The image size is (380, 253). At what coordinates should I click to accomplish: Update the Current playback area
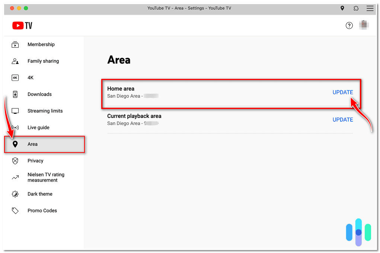pyautogui.click(x=342, y=119)
